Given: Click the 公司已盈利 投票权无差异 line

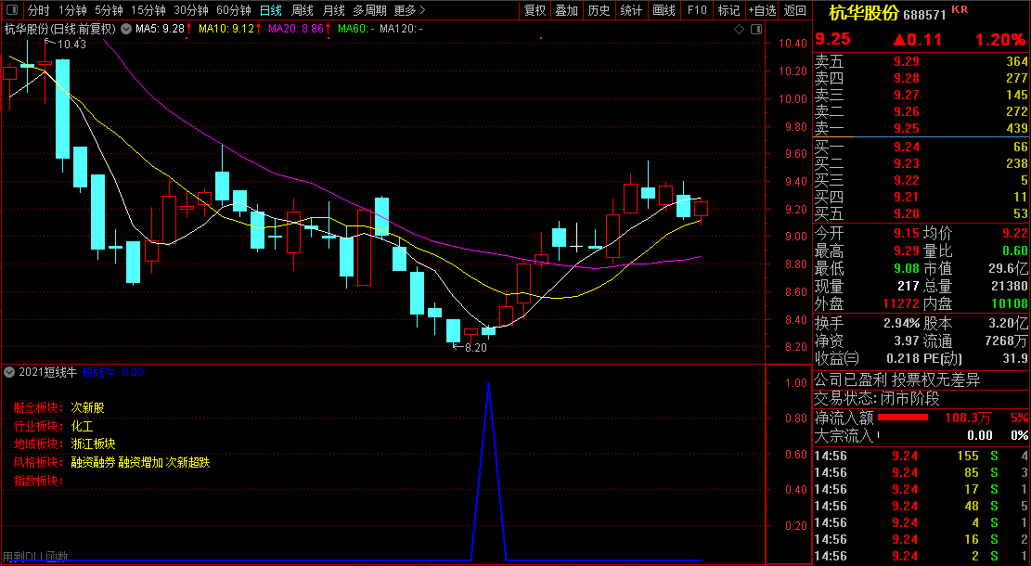Looking at the screenshot, I should coord(896,380).
